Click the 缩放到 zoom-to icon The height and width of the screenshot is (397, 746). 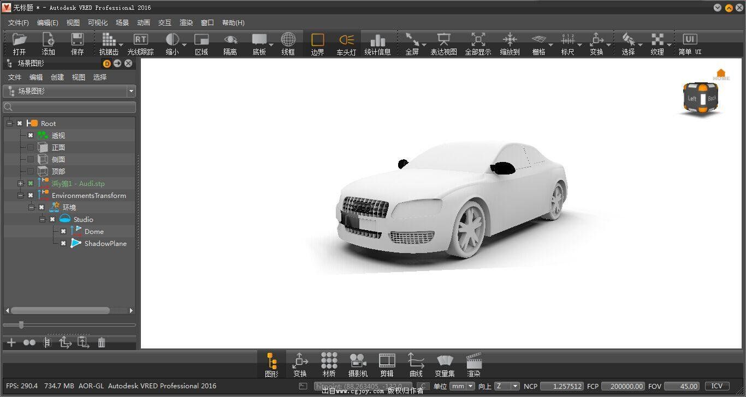coord(510,39)
